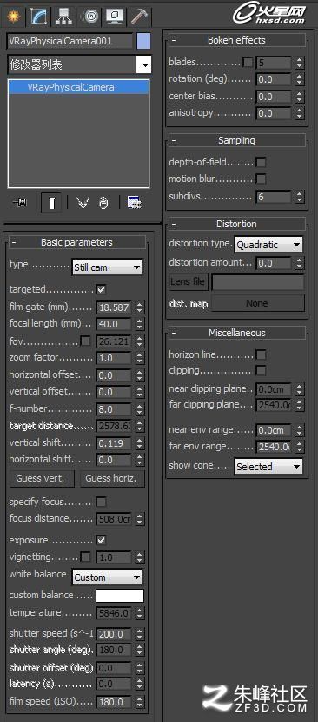The image size is (318, 722).
Task: Click the Pin Stack icon
Action: pyautogui.click(x=20, y=203)
